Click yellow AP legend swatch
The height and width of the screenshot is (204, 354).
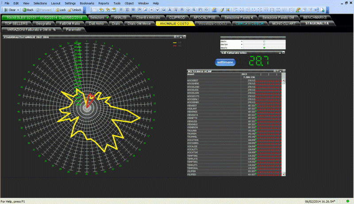pyautogui.click(x=174, y=42)
